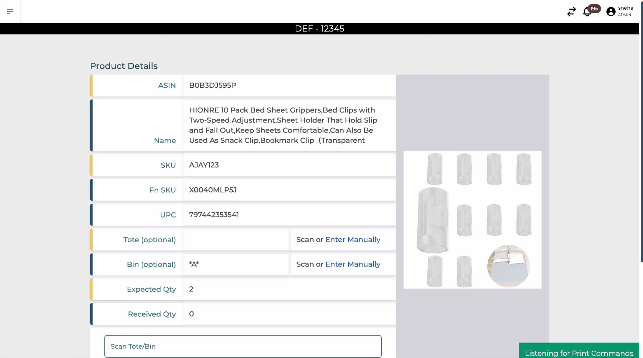This screenshot has height=358, width=643.
Task: Open the notifications bell icon
Action: click(x=587, y=12)
